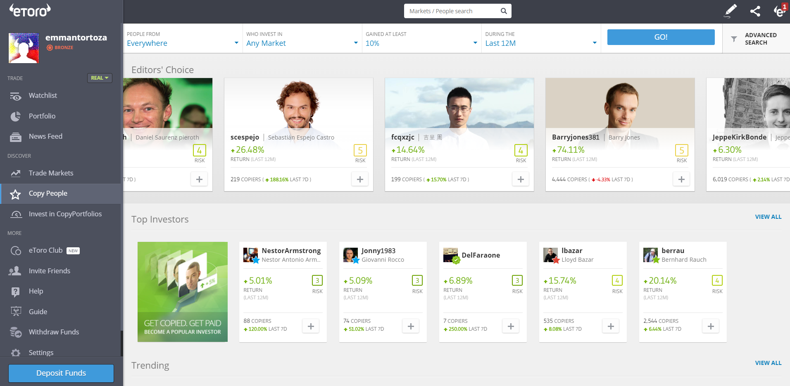Click plus icon on scespejo card
The image size is (790, 386).
coord(360,179)
